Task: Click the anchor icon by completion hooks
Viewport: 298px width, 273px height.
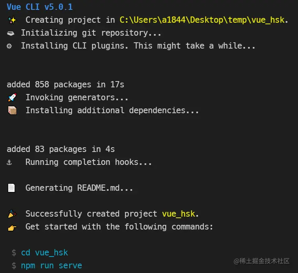Action: click(x=9, y=163)
